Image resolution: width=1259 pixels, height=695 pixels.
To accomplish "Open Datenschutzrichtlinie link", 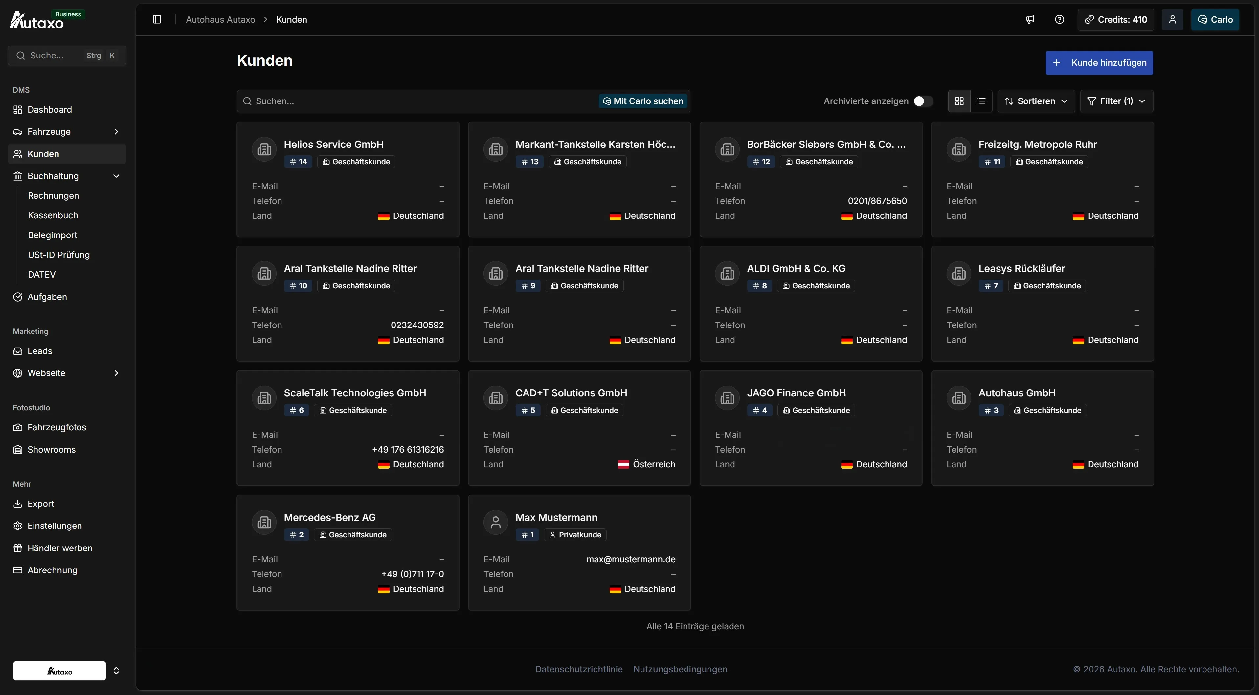I will [579, 669].
